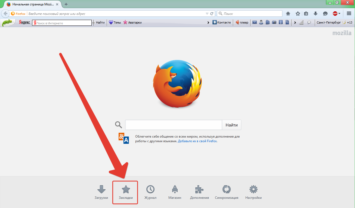The image size is (355, 208).
Task: Click the Adblock Plus ABP icon
Action: coord(335,14)
